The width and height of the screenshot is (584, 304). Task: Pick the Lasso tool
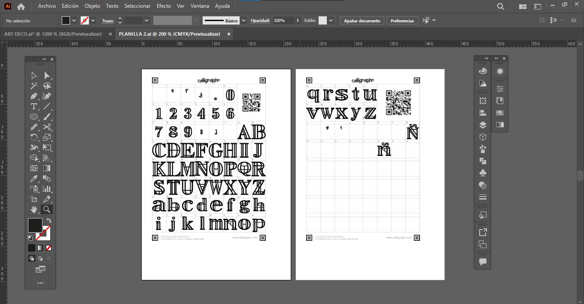coord(47,86)
